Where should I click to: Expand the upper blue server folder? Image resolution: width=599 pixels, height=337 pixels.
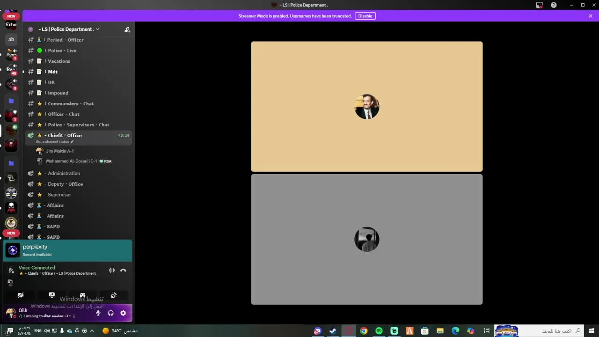pos(11,101)
